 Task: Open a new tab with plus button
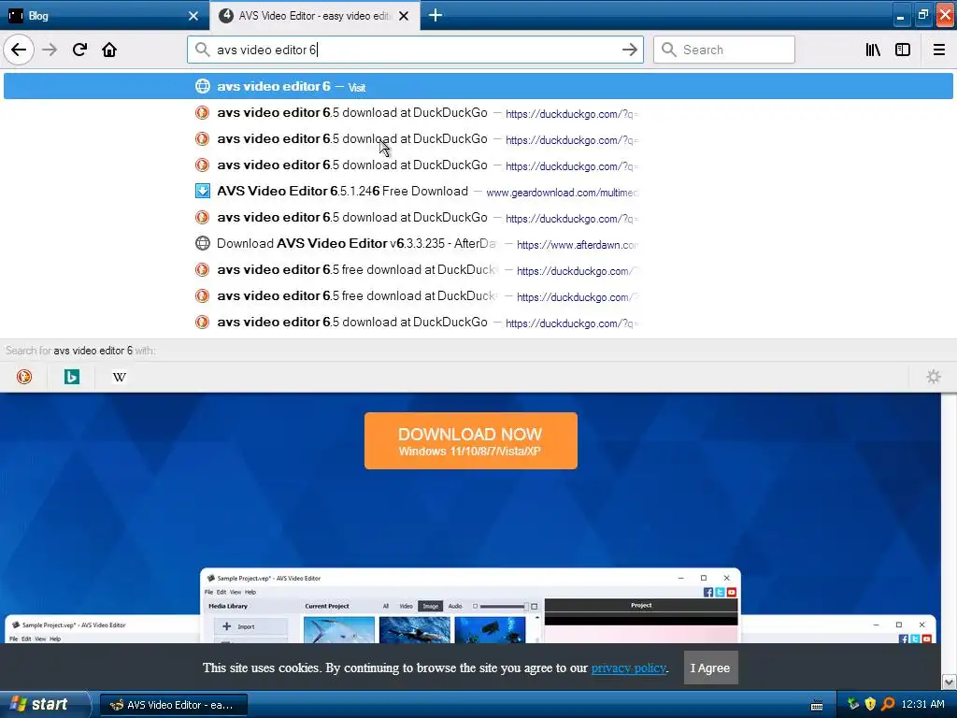click(x=436, y=15)
